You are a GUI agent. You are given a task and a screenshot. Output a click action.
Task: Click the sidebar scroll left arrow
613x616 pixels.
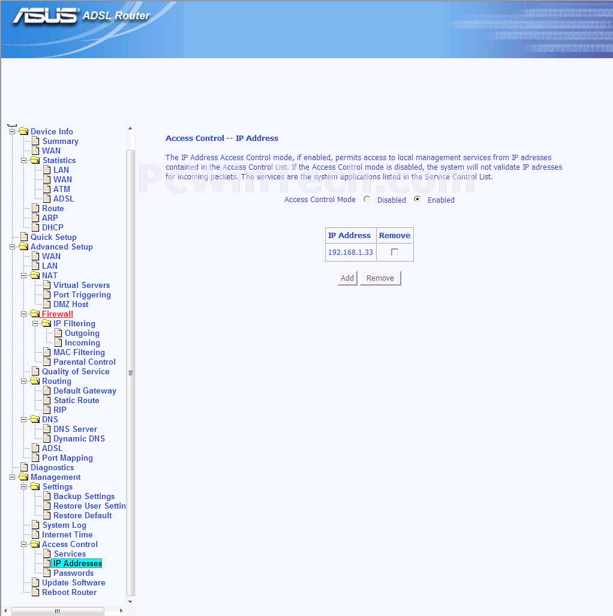tap(5, 611)
